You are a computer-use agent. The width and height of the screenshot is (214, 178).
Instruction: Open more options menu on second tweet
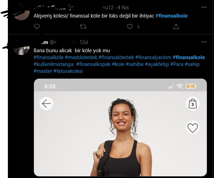click(204, 42)
